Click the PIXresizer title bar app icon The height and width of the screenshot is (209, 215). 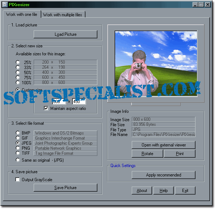click(x=5, y=4)
